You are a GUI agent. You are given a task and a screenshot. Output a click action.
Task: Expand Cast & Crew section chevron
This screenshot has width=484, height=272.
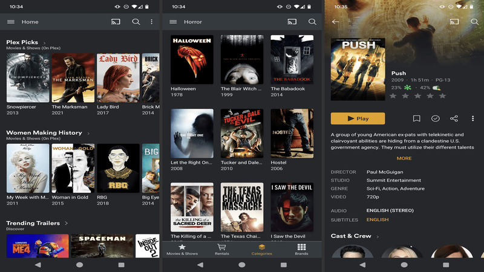pyautogui.click(x=378, y=236)
